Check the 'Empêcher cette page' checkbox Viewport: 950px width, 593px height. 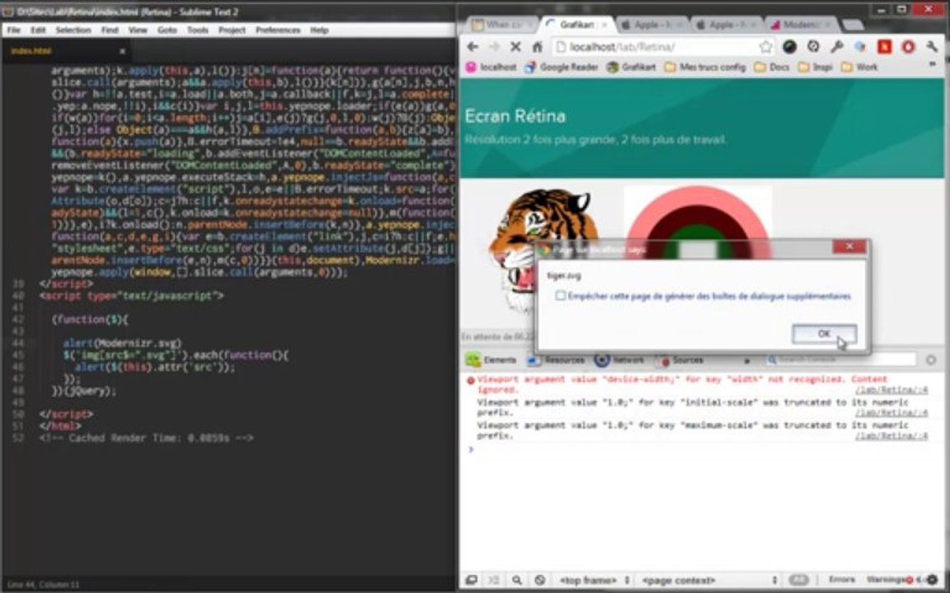(x=561, y=296)
